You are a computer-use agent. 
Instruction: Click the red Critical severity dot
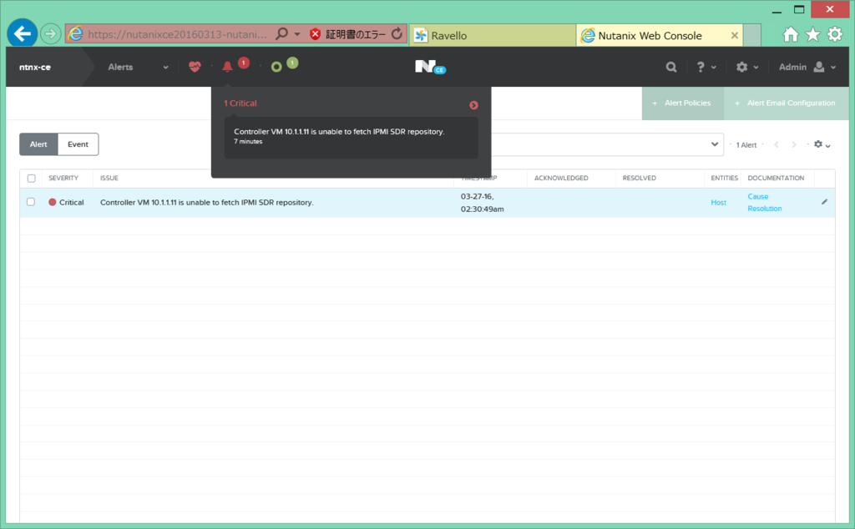coord(53,202)
